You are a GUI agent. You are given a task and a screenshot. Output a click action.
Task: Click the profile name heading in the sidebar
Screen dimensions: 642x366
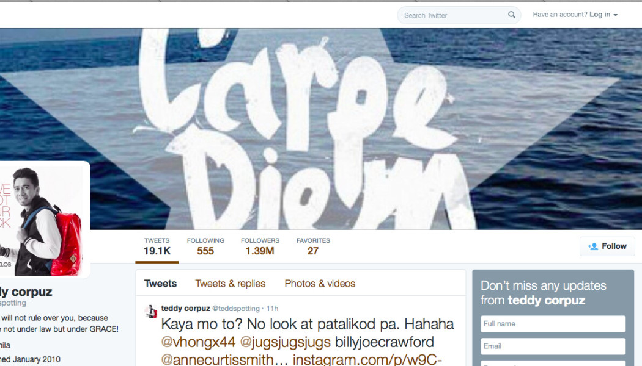point(26,292)
